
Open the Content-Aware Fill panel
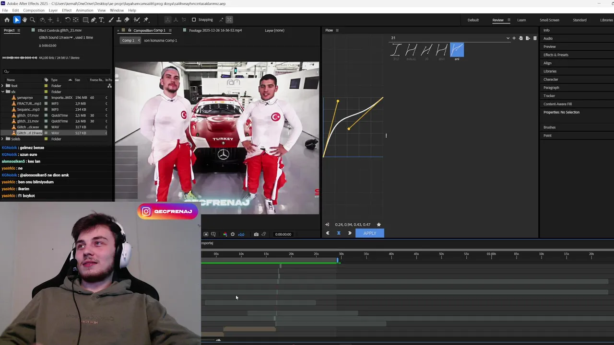(x=557, y=104)
